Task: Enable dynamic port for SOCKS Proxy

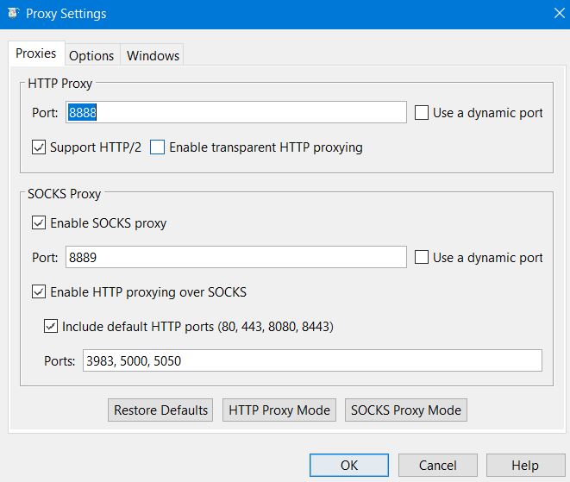Action: (x=422, y=258)
